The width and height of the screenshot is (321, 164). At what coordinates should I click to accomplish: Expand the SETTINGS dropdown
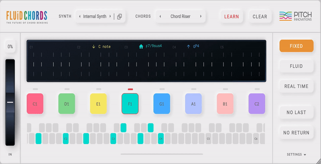coord(297,154)
